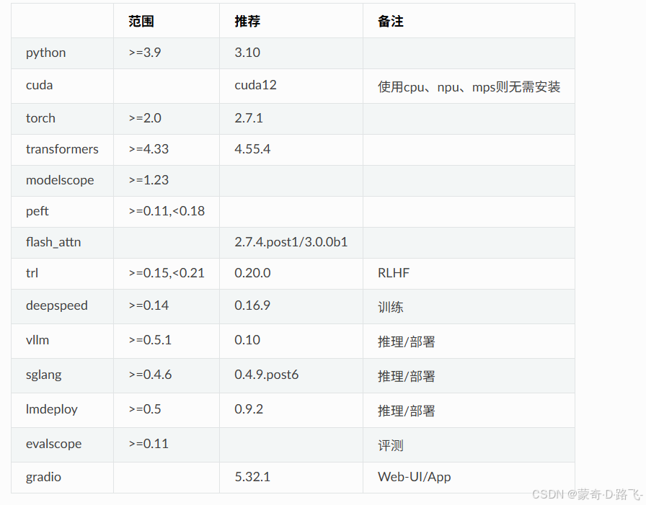Screen dimensions: 646x505
Task: Select the gradio row label
Action: click(x=43, y=477)
